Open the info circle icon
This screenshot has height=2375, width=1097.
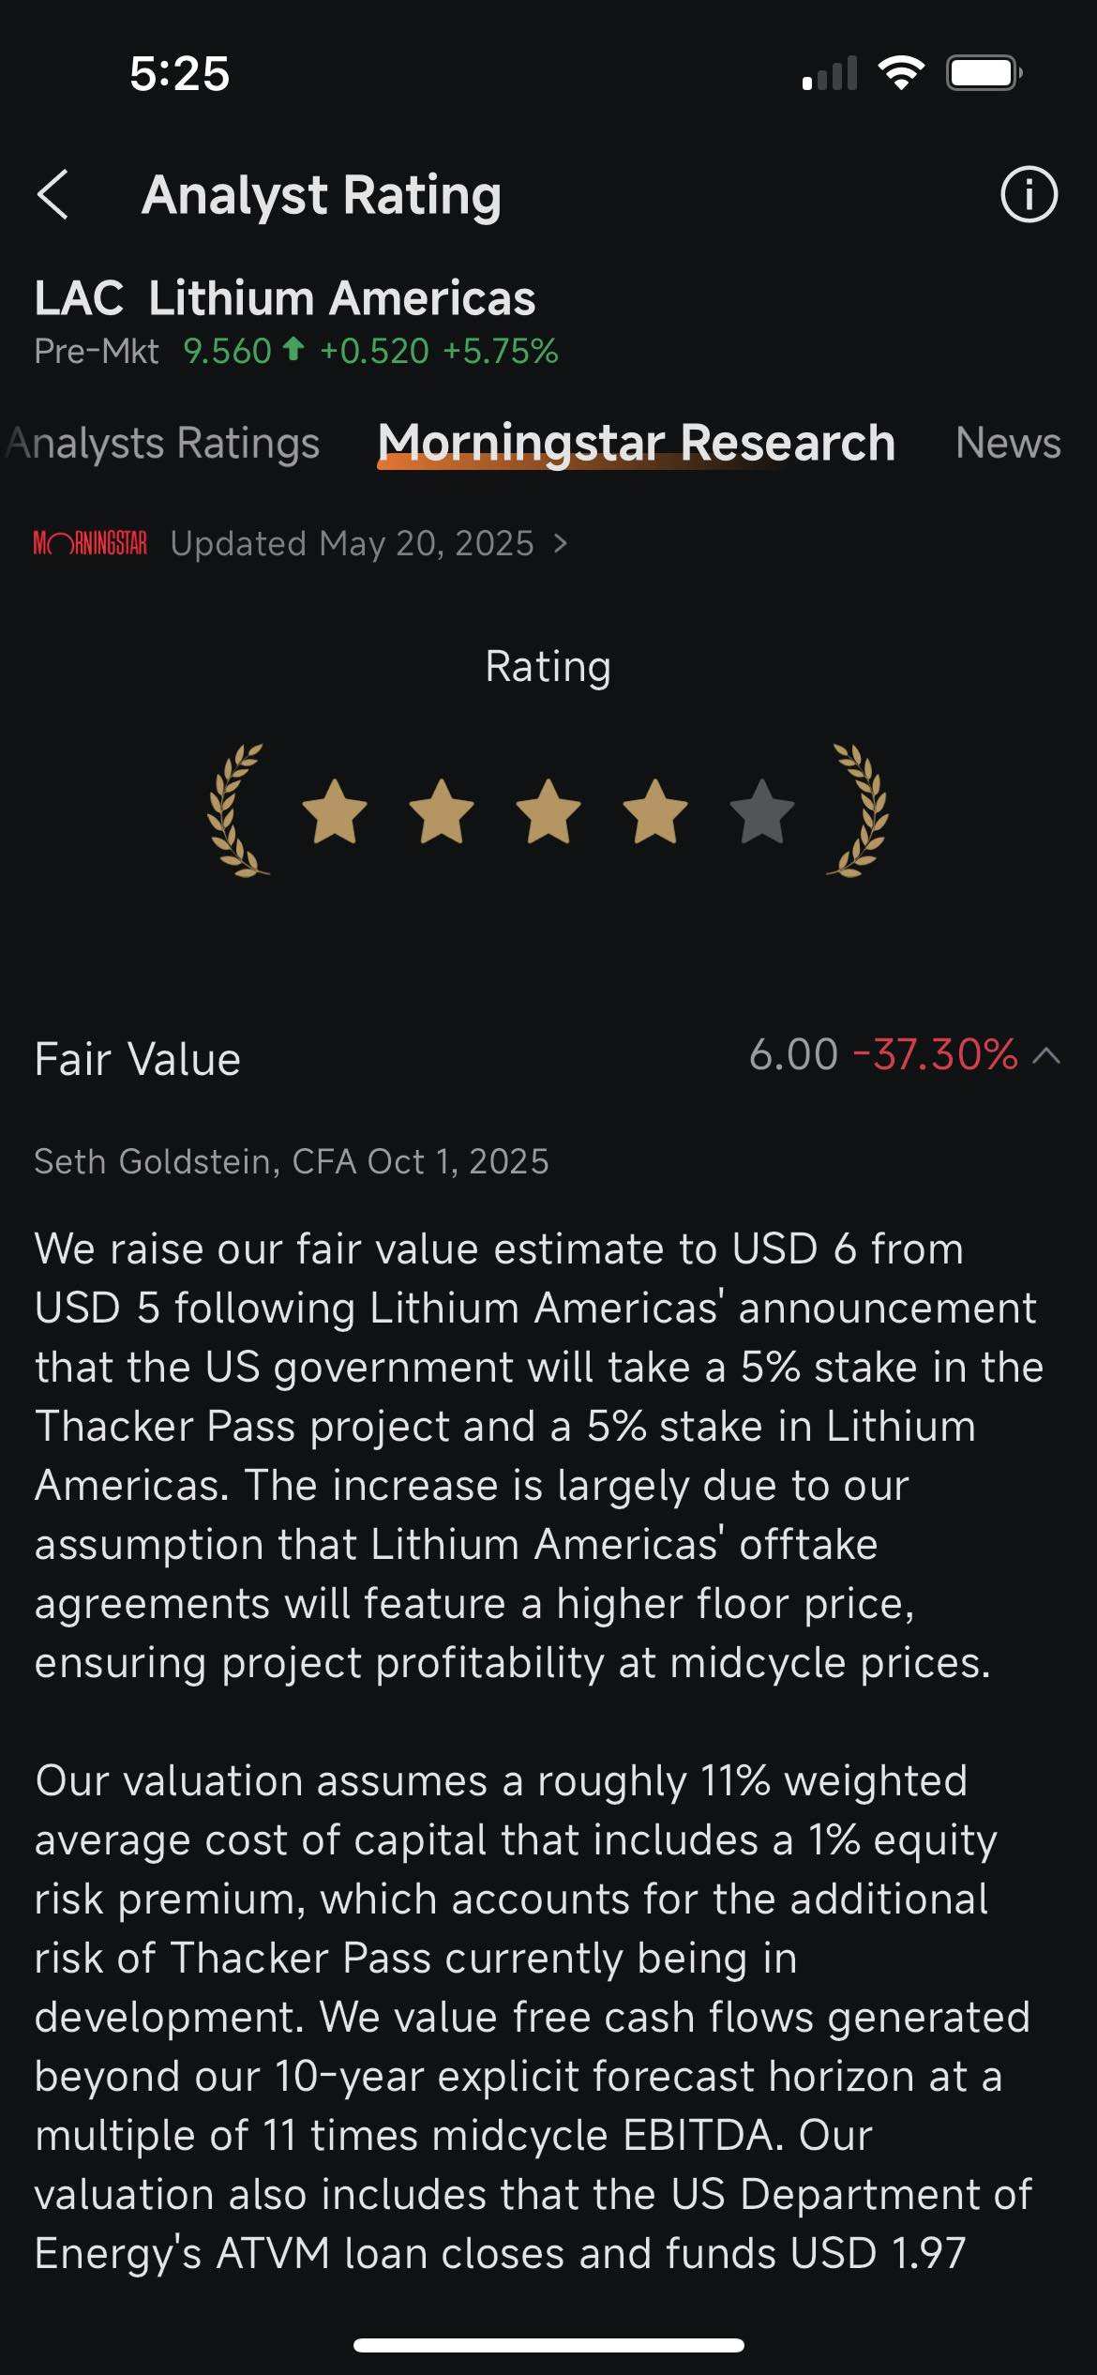click(1029, 195)
